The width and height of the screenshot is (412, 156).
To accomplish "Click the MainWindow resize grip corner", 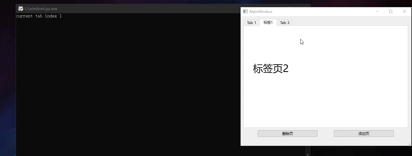I will [409, 144].
